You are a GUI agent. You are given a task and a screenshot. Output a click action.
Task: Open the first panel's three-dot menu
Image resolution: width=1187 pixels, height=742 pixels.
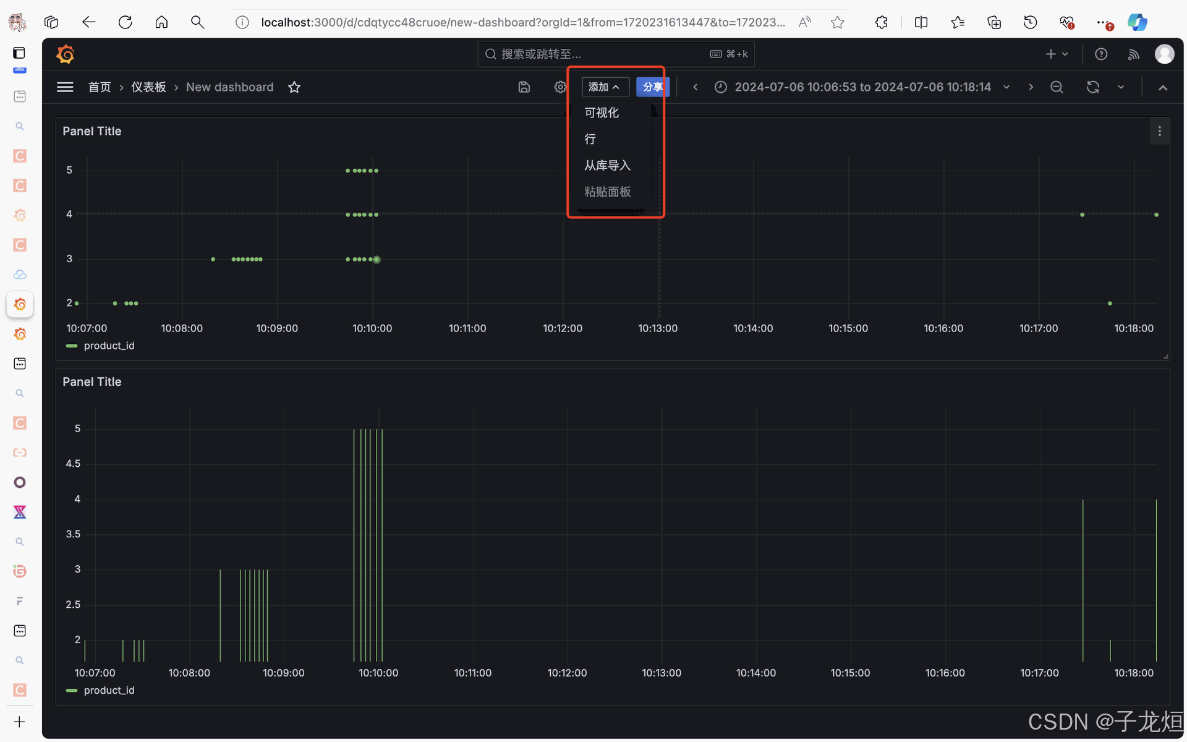click(x=1159, y=131)
